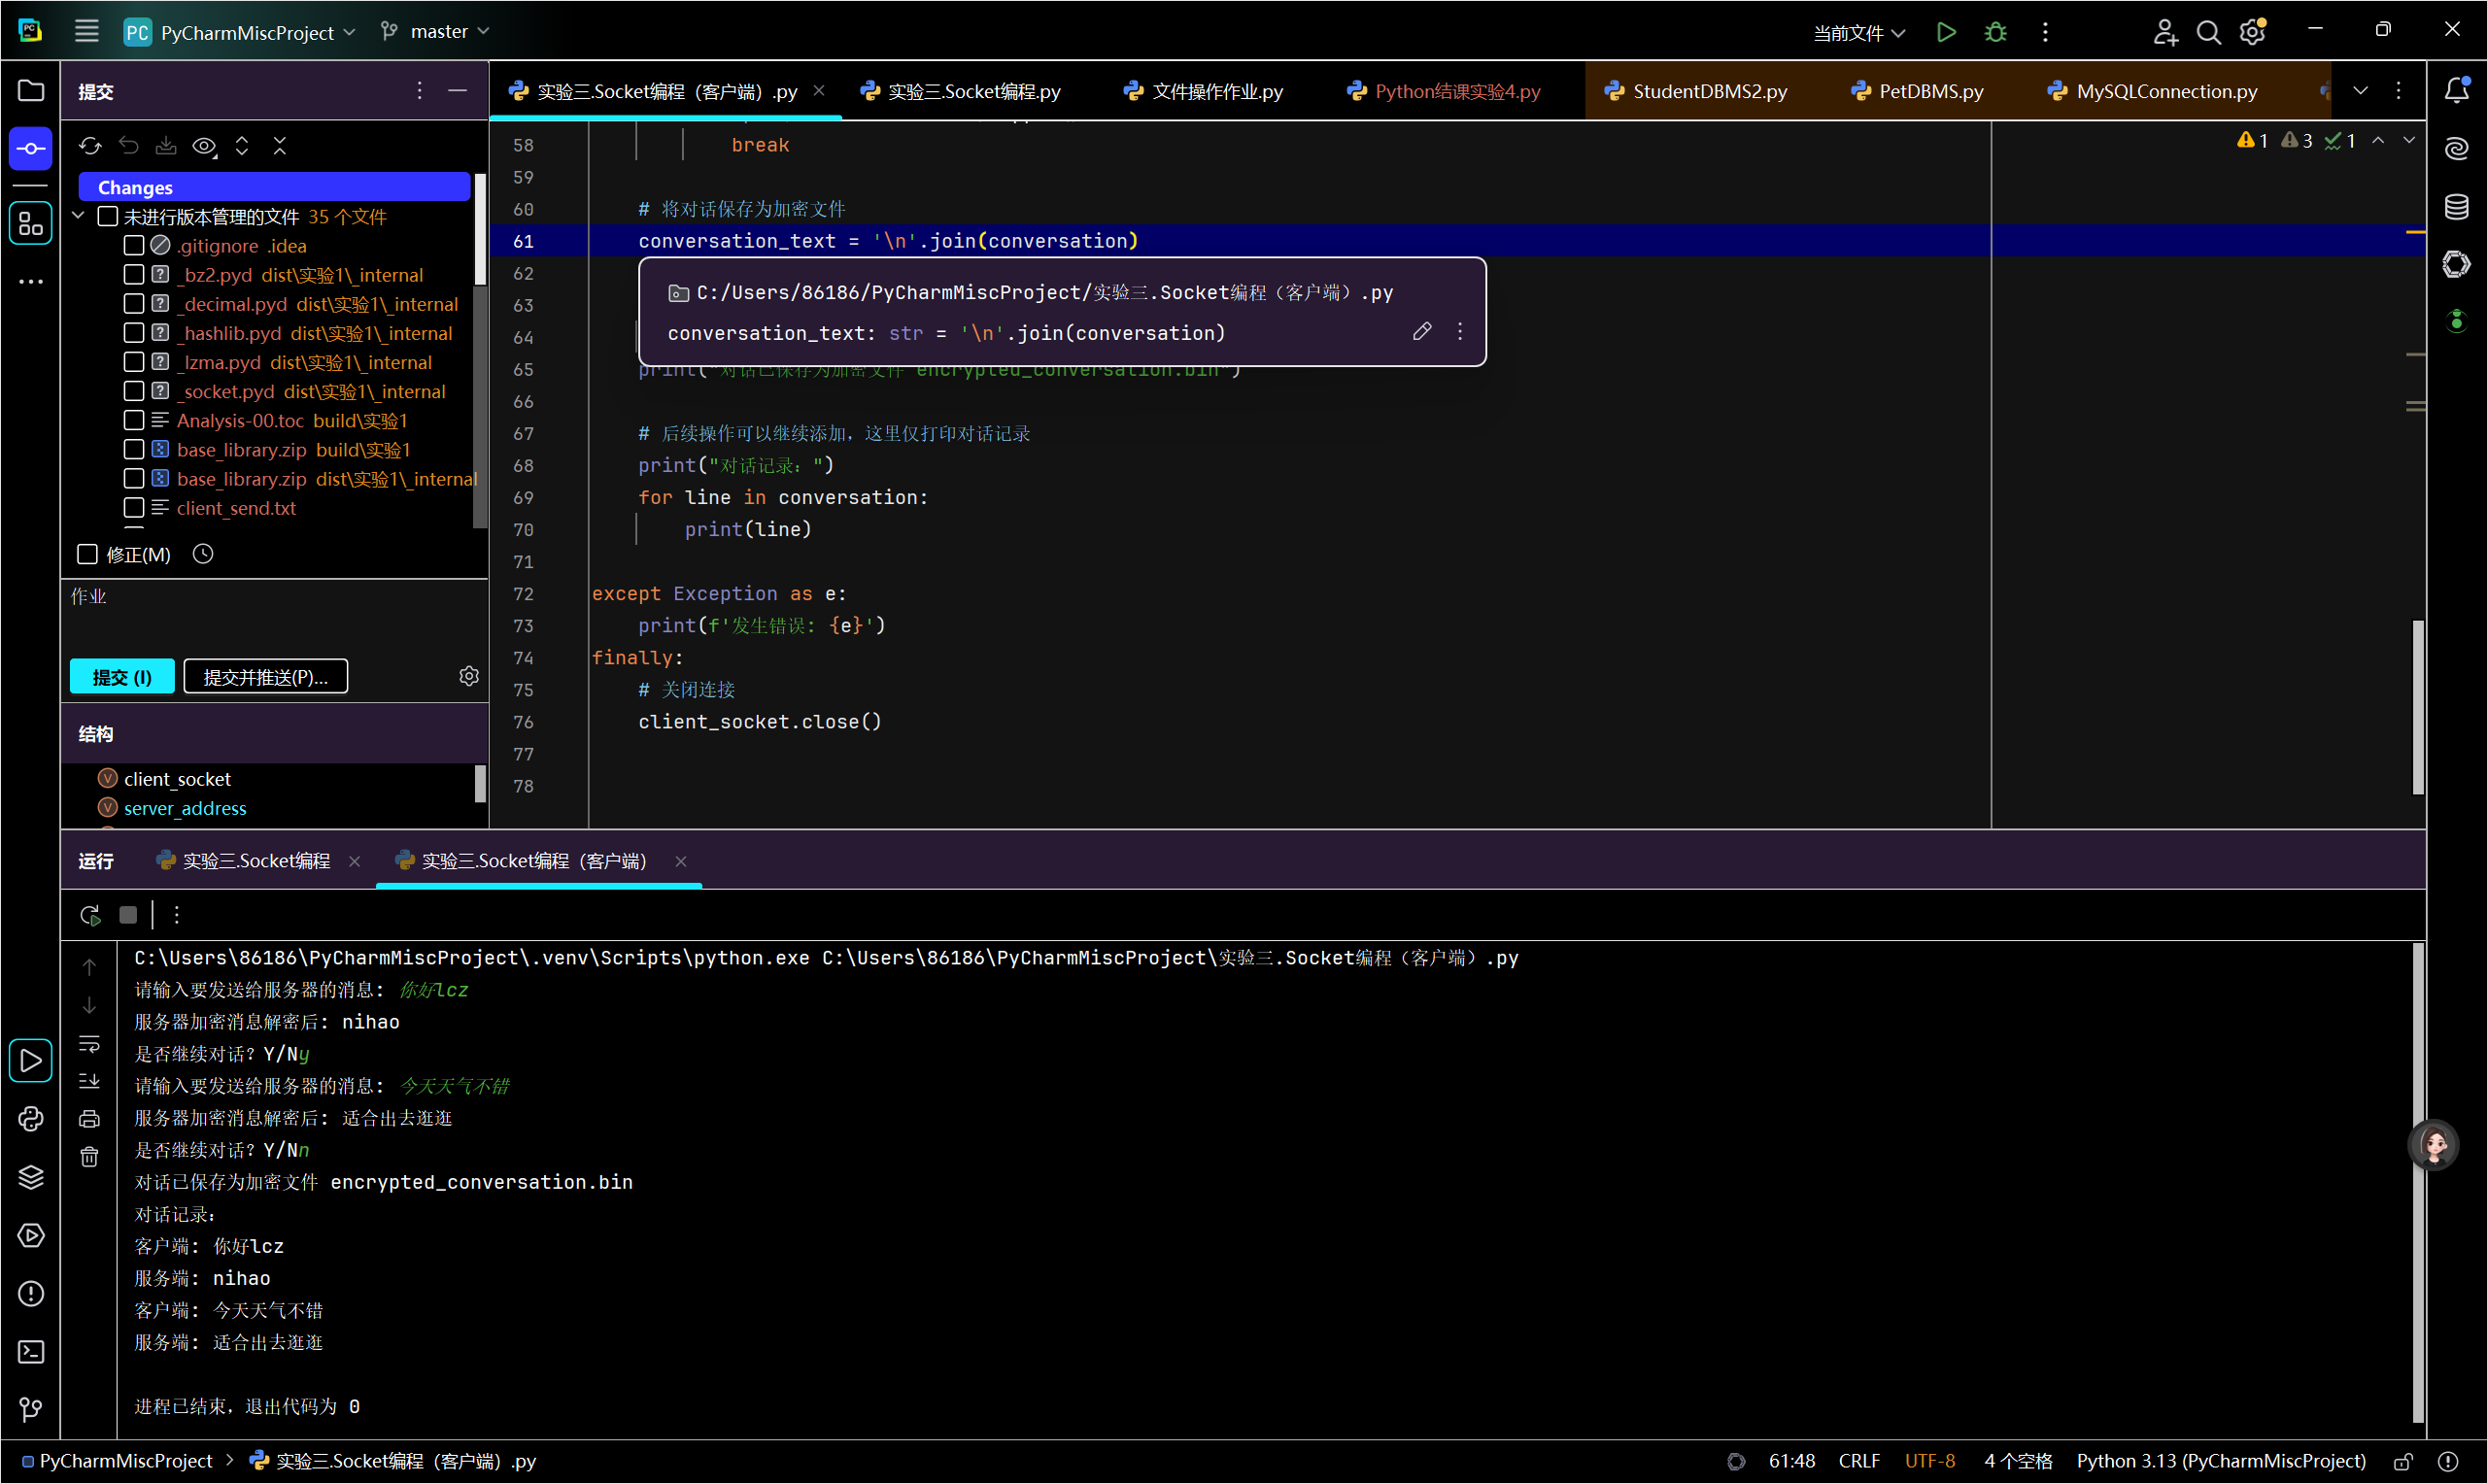Click the 提交并推送(P)... button
The height and width of the screenshot is (1484, 2487).
265,677
